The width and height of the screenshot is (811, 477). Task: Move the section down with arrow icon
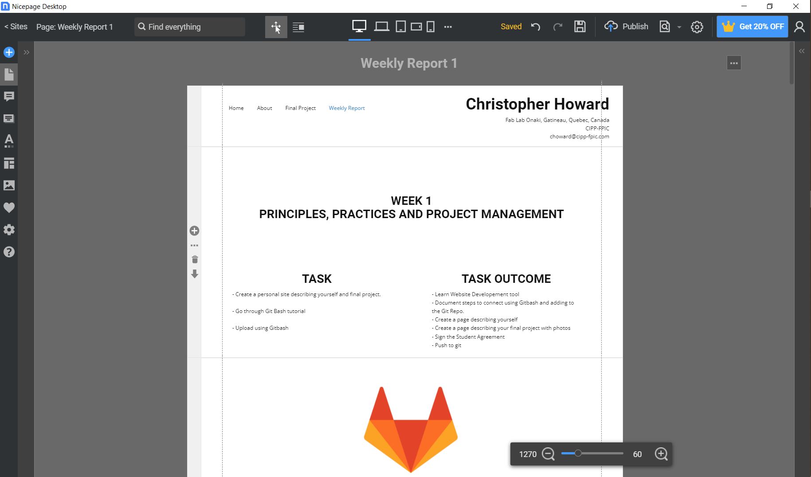pos(195,274)
